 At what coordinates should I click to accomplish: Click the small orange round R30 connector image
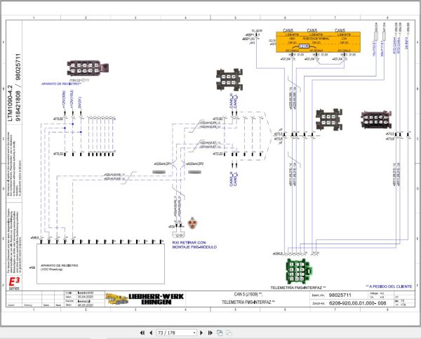coord(192,223)
